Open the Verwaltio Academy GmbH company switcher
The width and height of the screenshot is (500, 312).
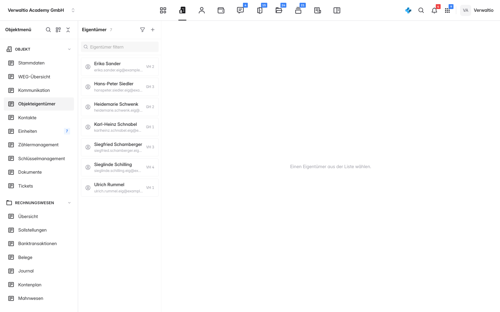click(41, 10)
